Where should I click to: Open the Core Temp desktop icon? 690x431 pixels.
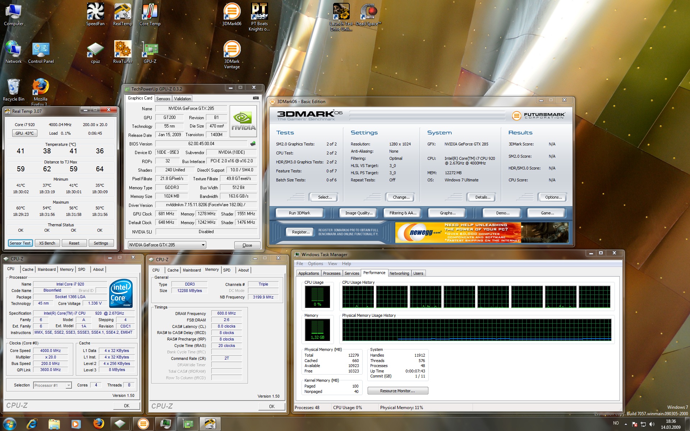[x=150, y=14]
